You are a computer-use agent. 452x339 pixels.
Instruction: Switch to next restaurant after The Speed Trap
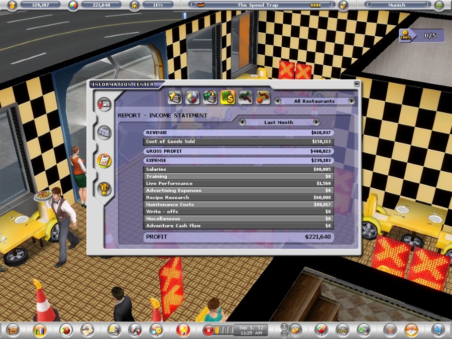[332, 5]
